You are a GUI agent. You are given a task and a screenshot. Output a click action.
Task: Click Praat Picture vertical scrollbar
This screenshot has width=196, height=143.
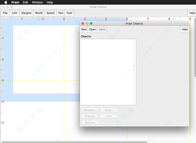coord(195,47)
